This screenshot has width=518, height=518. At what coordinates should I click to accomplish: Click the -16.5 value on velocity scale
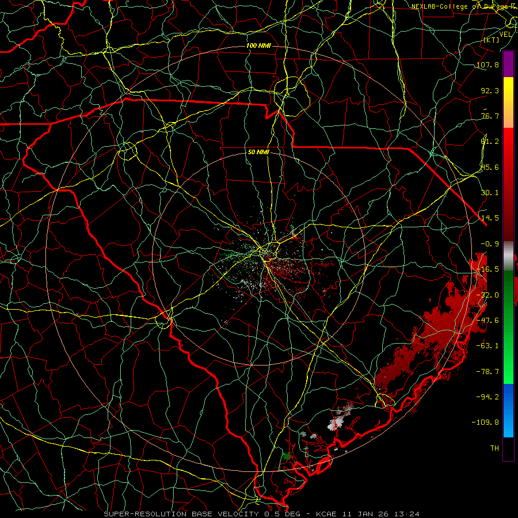(487, 269)
